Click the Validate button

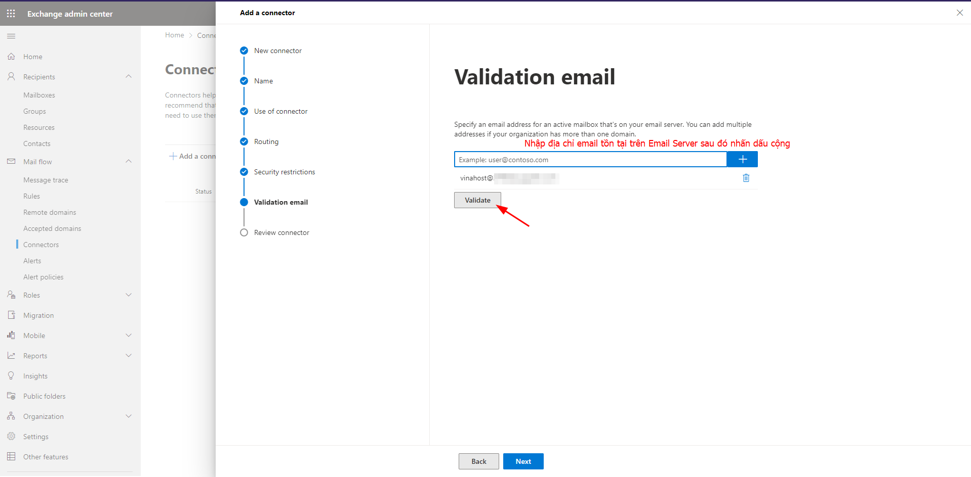(477, 200)
